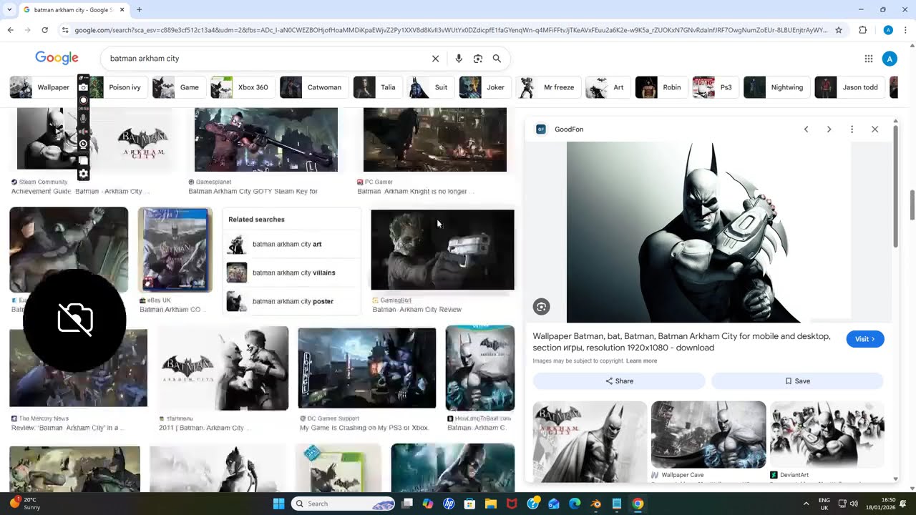Open Blender from the taskbar
916x515 pixels.
[596, 504]
